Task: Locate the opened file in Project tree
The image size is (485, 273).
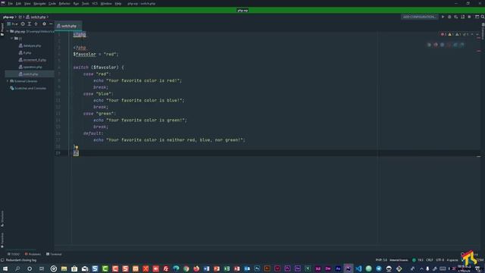Action: pos(23,24)
